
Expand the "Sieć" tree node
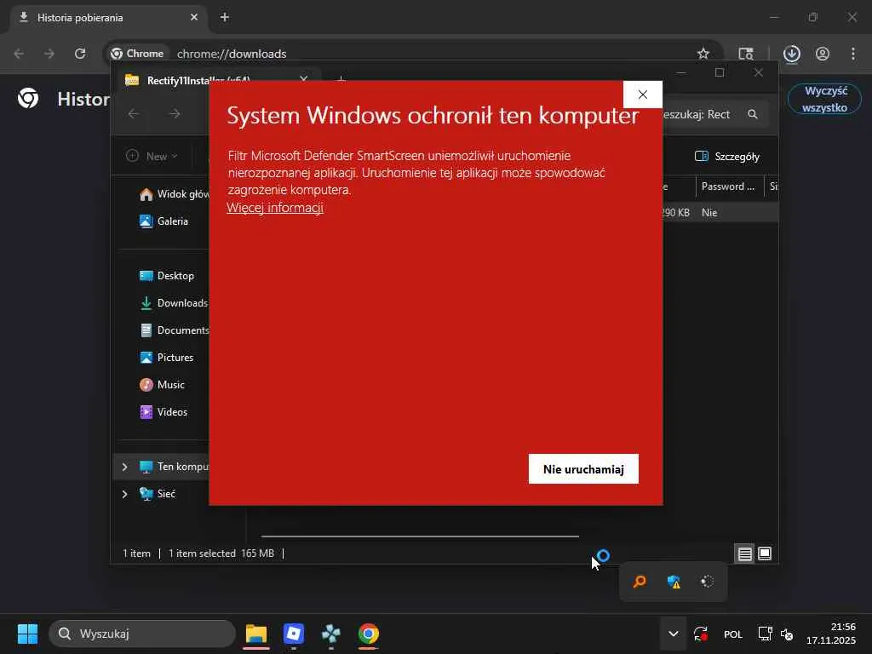tap(124, 494)
